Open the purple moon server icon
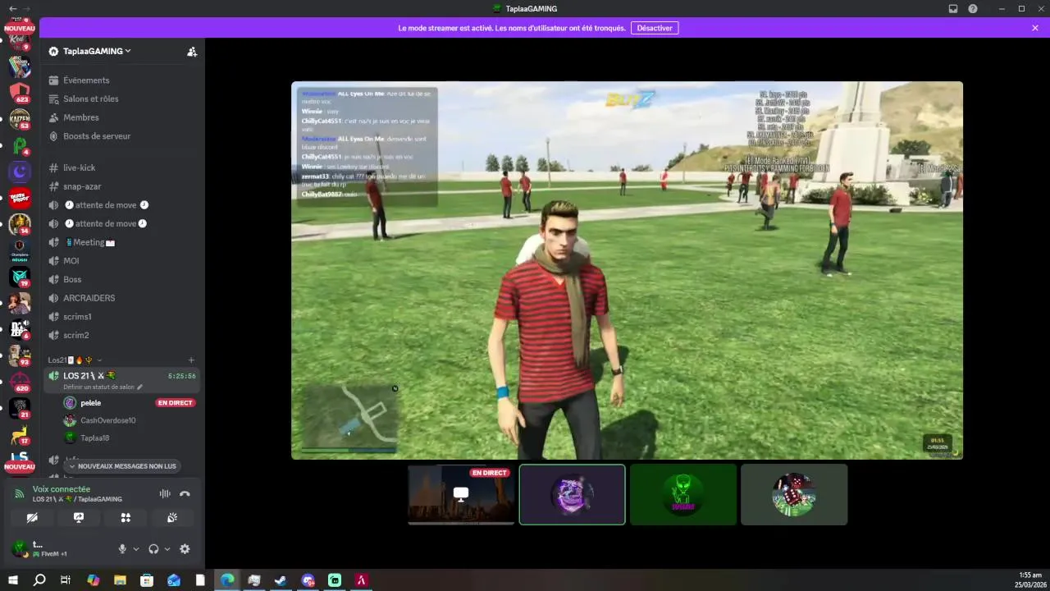 pos(20,171)
